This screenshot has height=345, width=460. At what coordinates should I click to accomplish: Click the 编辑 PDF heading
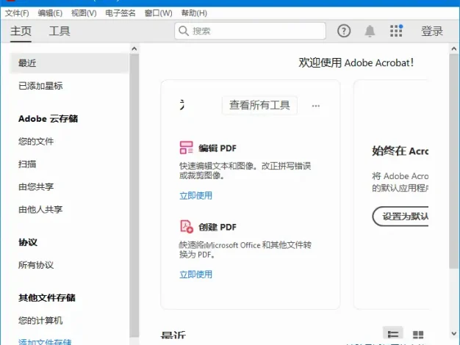pos(218,148)
